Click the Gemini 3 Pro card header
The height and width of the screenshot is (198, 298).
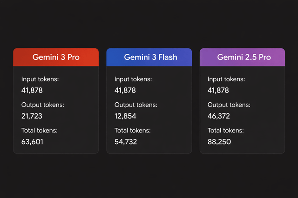tap(56, 57)
